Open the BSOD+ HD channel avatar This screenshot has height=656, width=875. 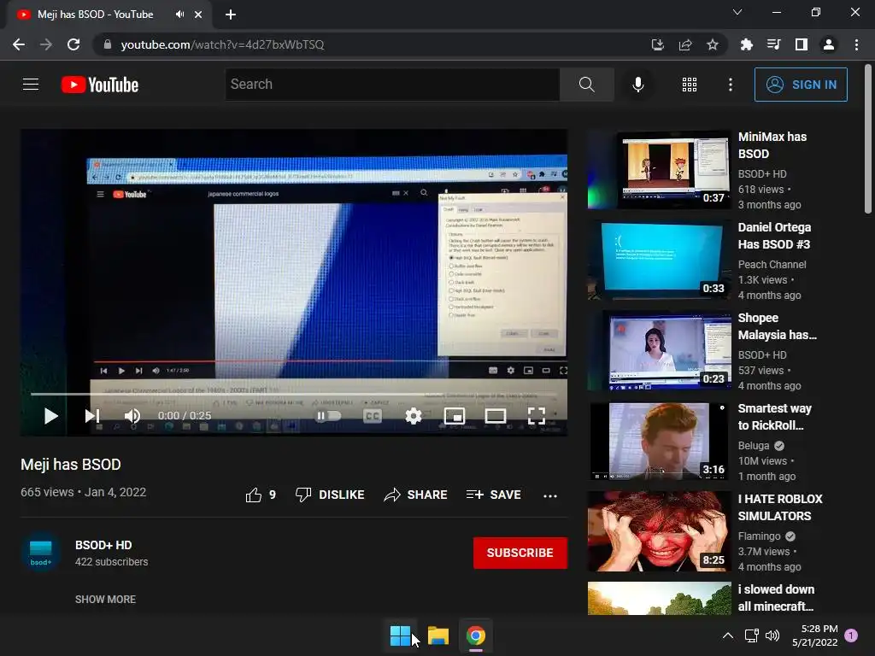pos(41,553)
